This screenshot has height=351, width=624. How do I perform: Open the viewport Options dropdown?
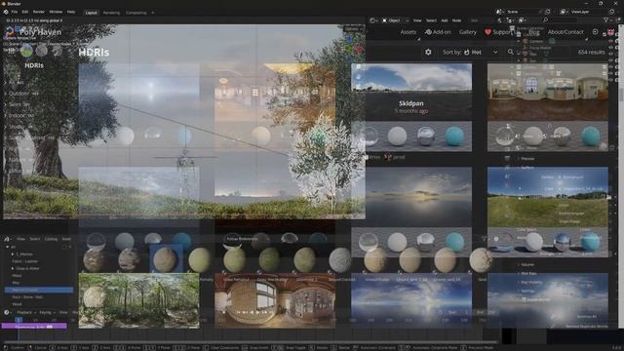click(353, 29)
